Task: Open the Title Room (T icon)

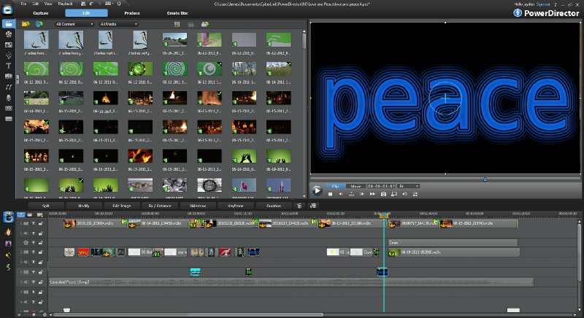Action: 8,65
